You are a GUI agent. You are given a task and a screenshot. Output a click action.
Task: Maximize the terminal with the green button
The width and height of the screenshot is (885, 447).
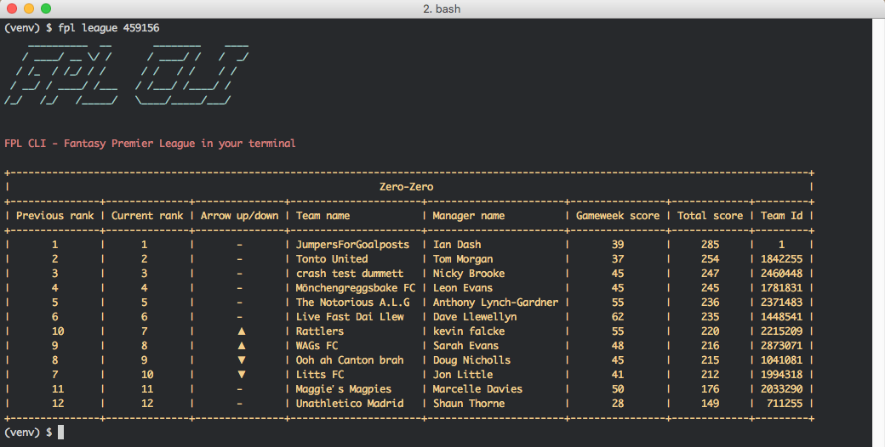(x=45, y=8)
